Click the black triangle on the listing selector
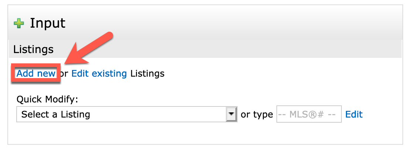Viewport: 405px width, 154px height. coord(232,114)
